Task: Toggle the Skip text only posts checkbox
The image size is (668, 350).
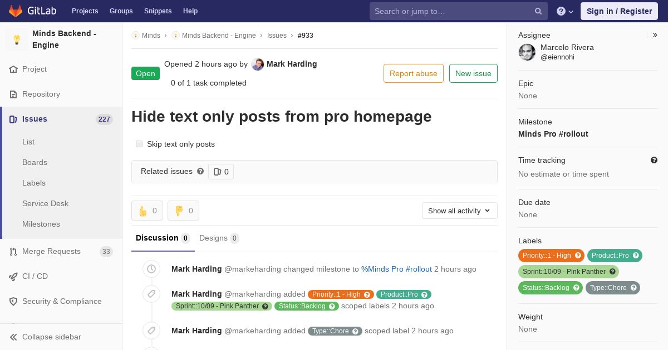Action: click(x=139, y=144)
